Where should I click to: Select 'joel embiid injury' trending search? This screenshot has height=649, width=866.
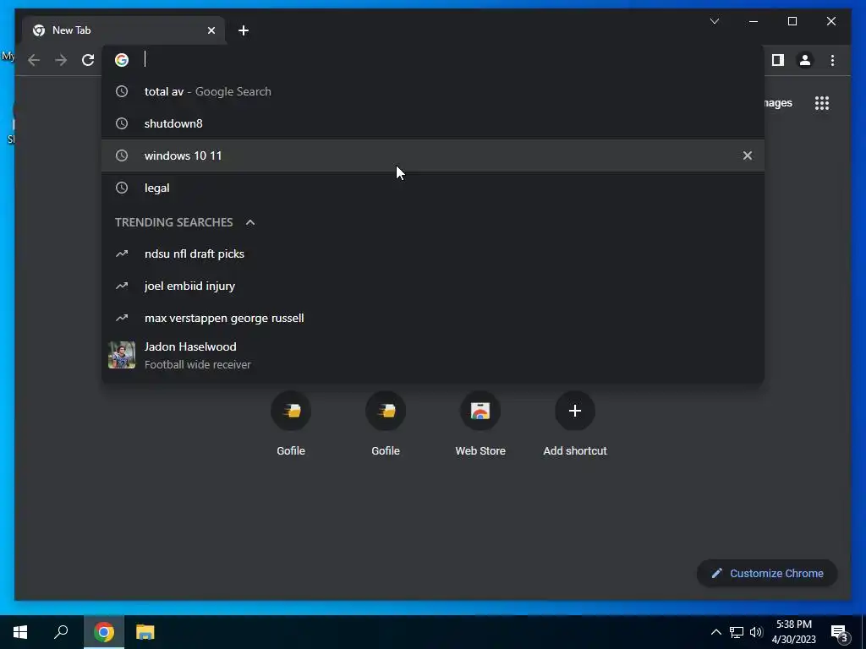coord(433,286)
